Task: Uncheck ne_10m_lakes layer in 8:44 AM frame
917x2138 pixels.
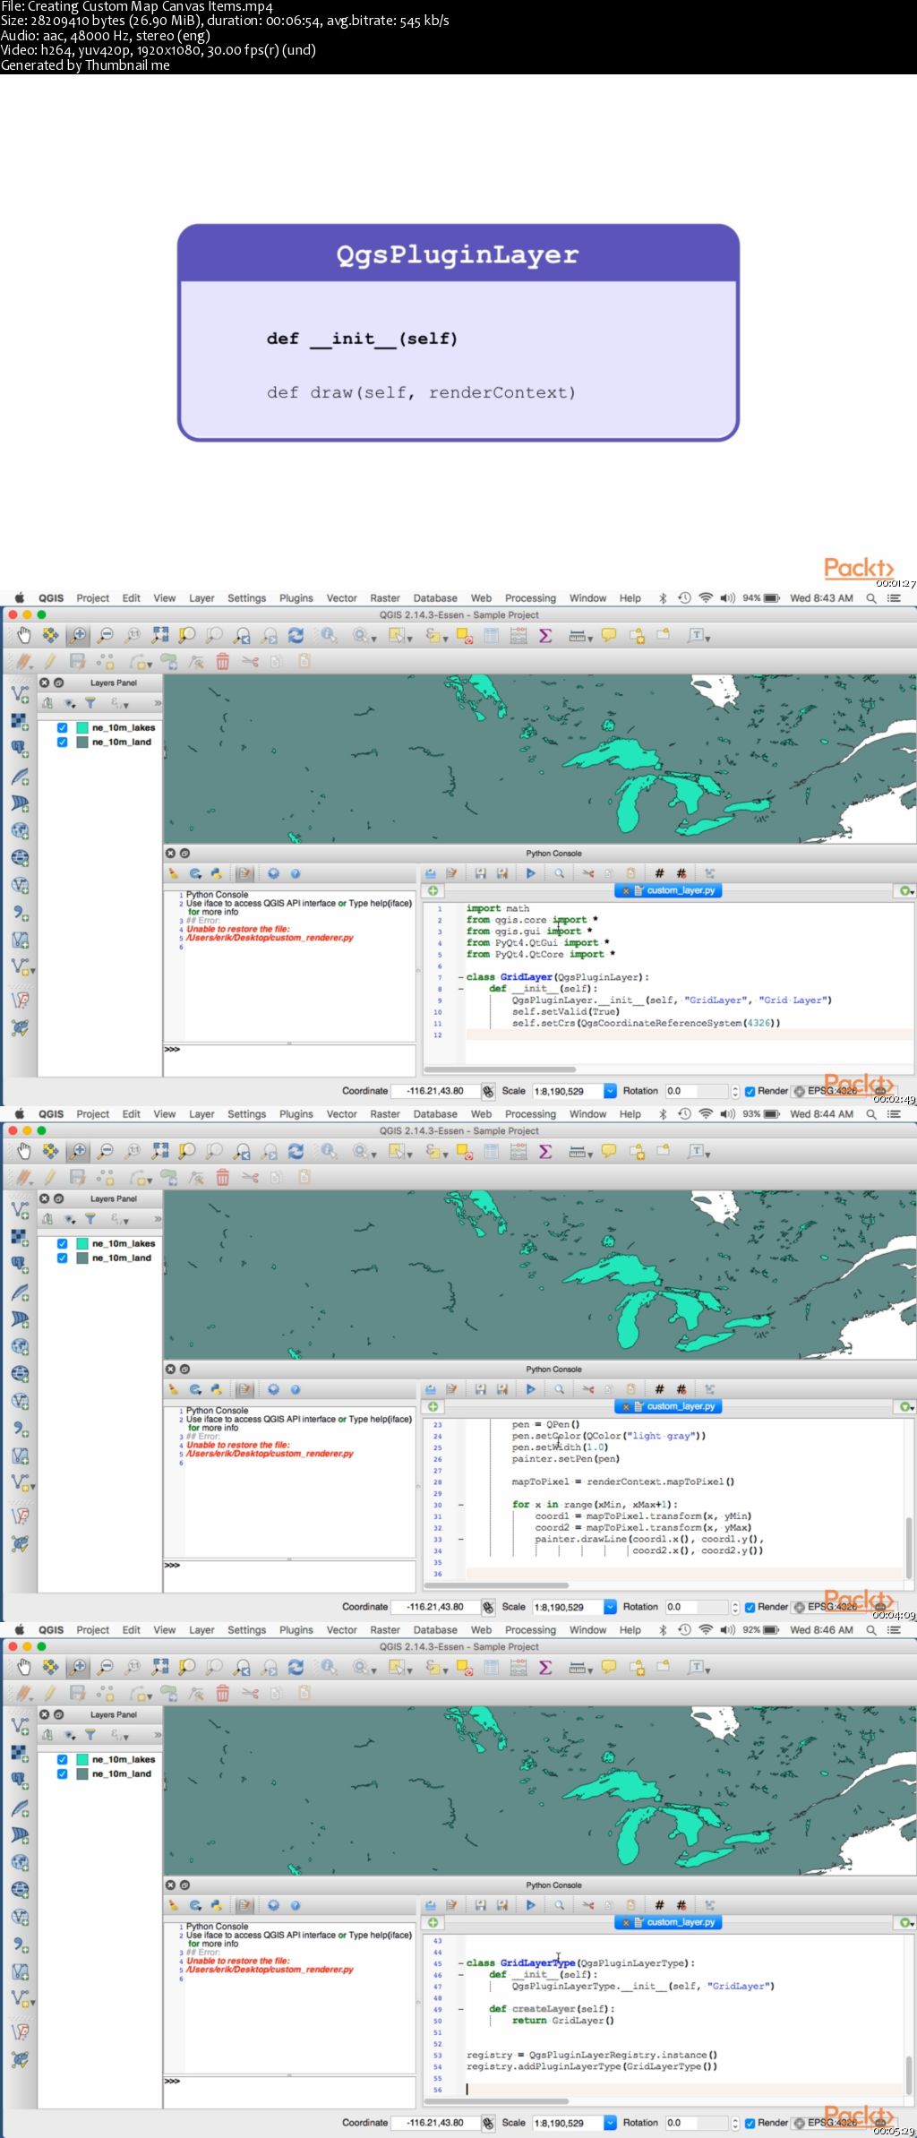Action: coord(62,1244)
